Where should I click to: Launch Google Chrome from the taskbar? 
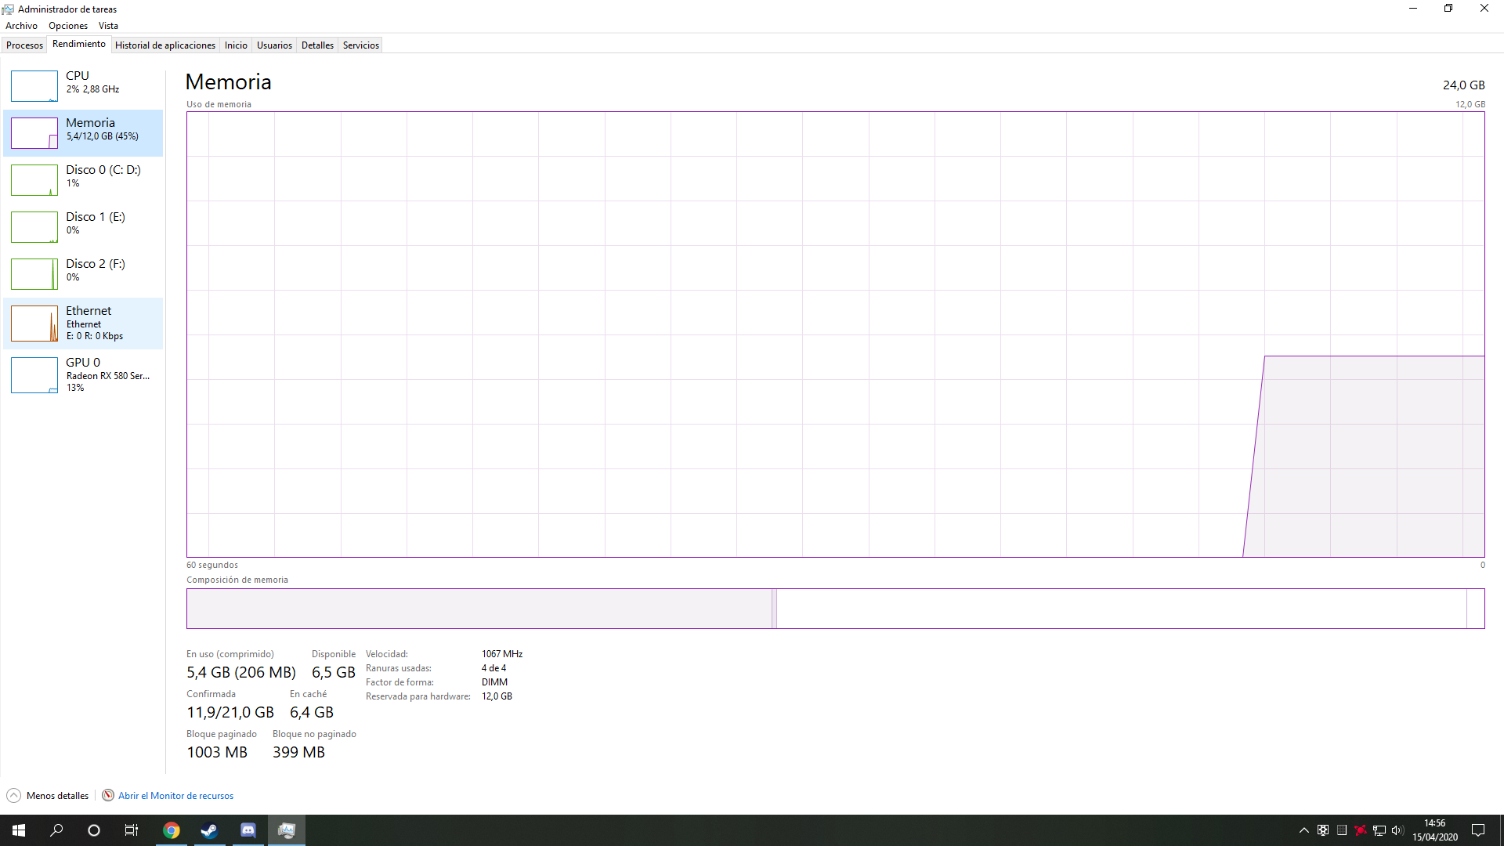171,830
